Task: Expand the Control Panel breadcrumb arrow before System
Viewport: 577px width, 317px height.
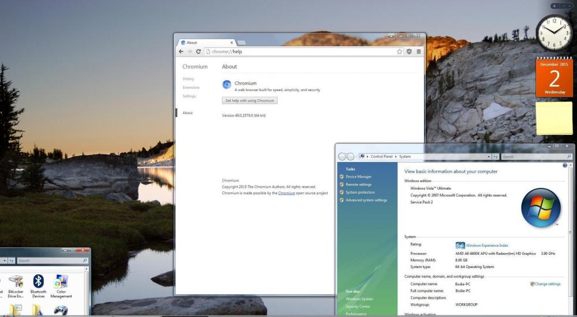Action: (x=396, y=157)
